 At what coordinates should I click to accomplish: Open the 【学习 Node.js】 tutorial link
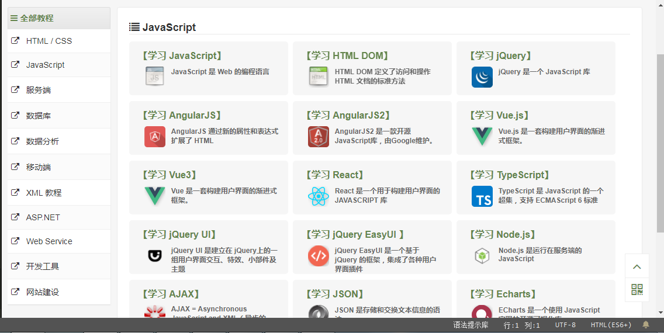[x=502, y=235]
